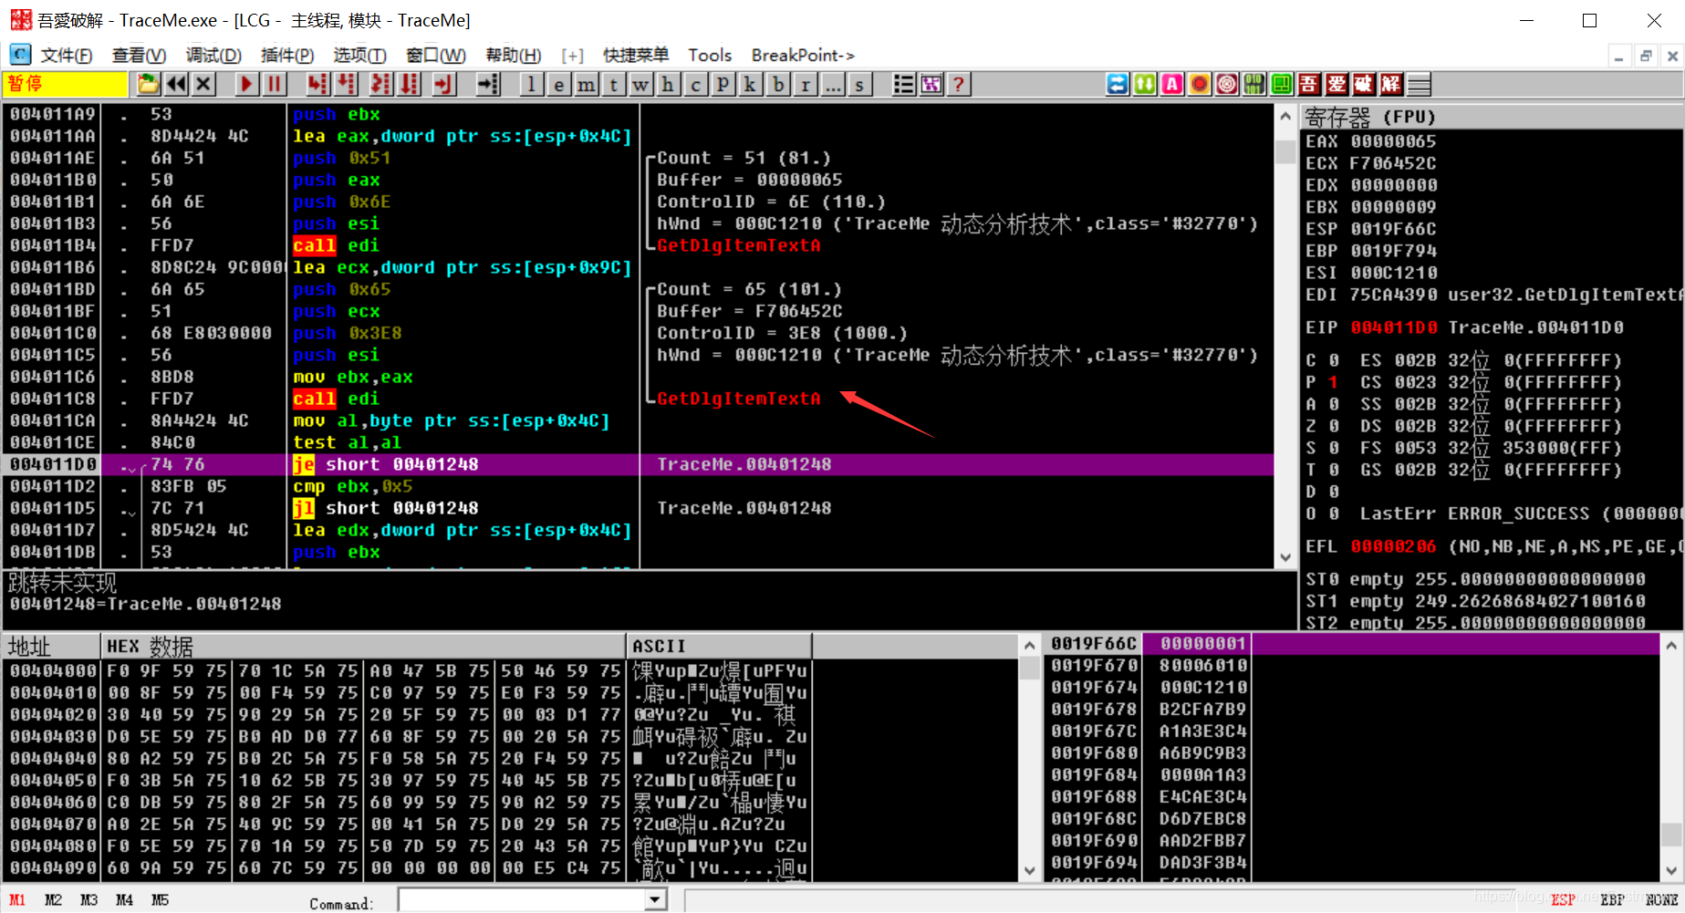Open the 插件(P) menu
The width and height of the screenshot is (1685, 913).
[287, 56]
